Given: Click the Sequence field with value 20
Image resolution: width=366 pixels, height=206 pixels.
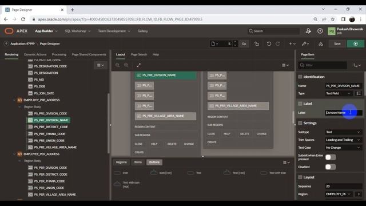Looking at the screenshot, I should (x=343, y=186).
